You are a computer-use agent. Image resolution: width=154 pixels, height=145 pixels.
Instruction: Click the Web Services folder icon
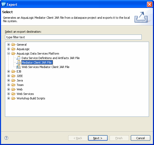pyautogui.click(x=13, y=94)
